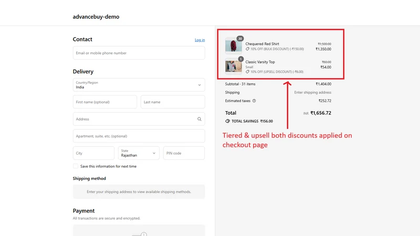
Task: Click the Apartment, suite, etc. field
Action: tap(139, 136)
